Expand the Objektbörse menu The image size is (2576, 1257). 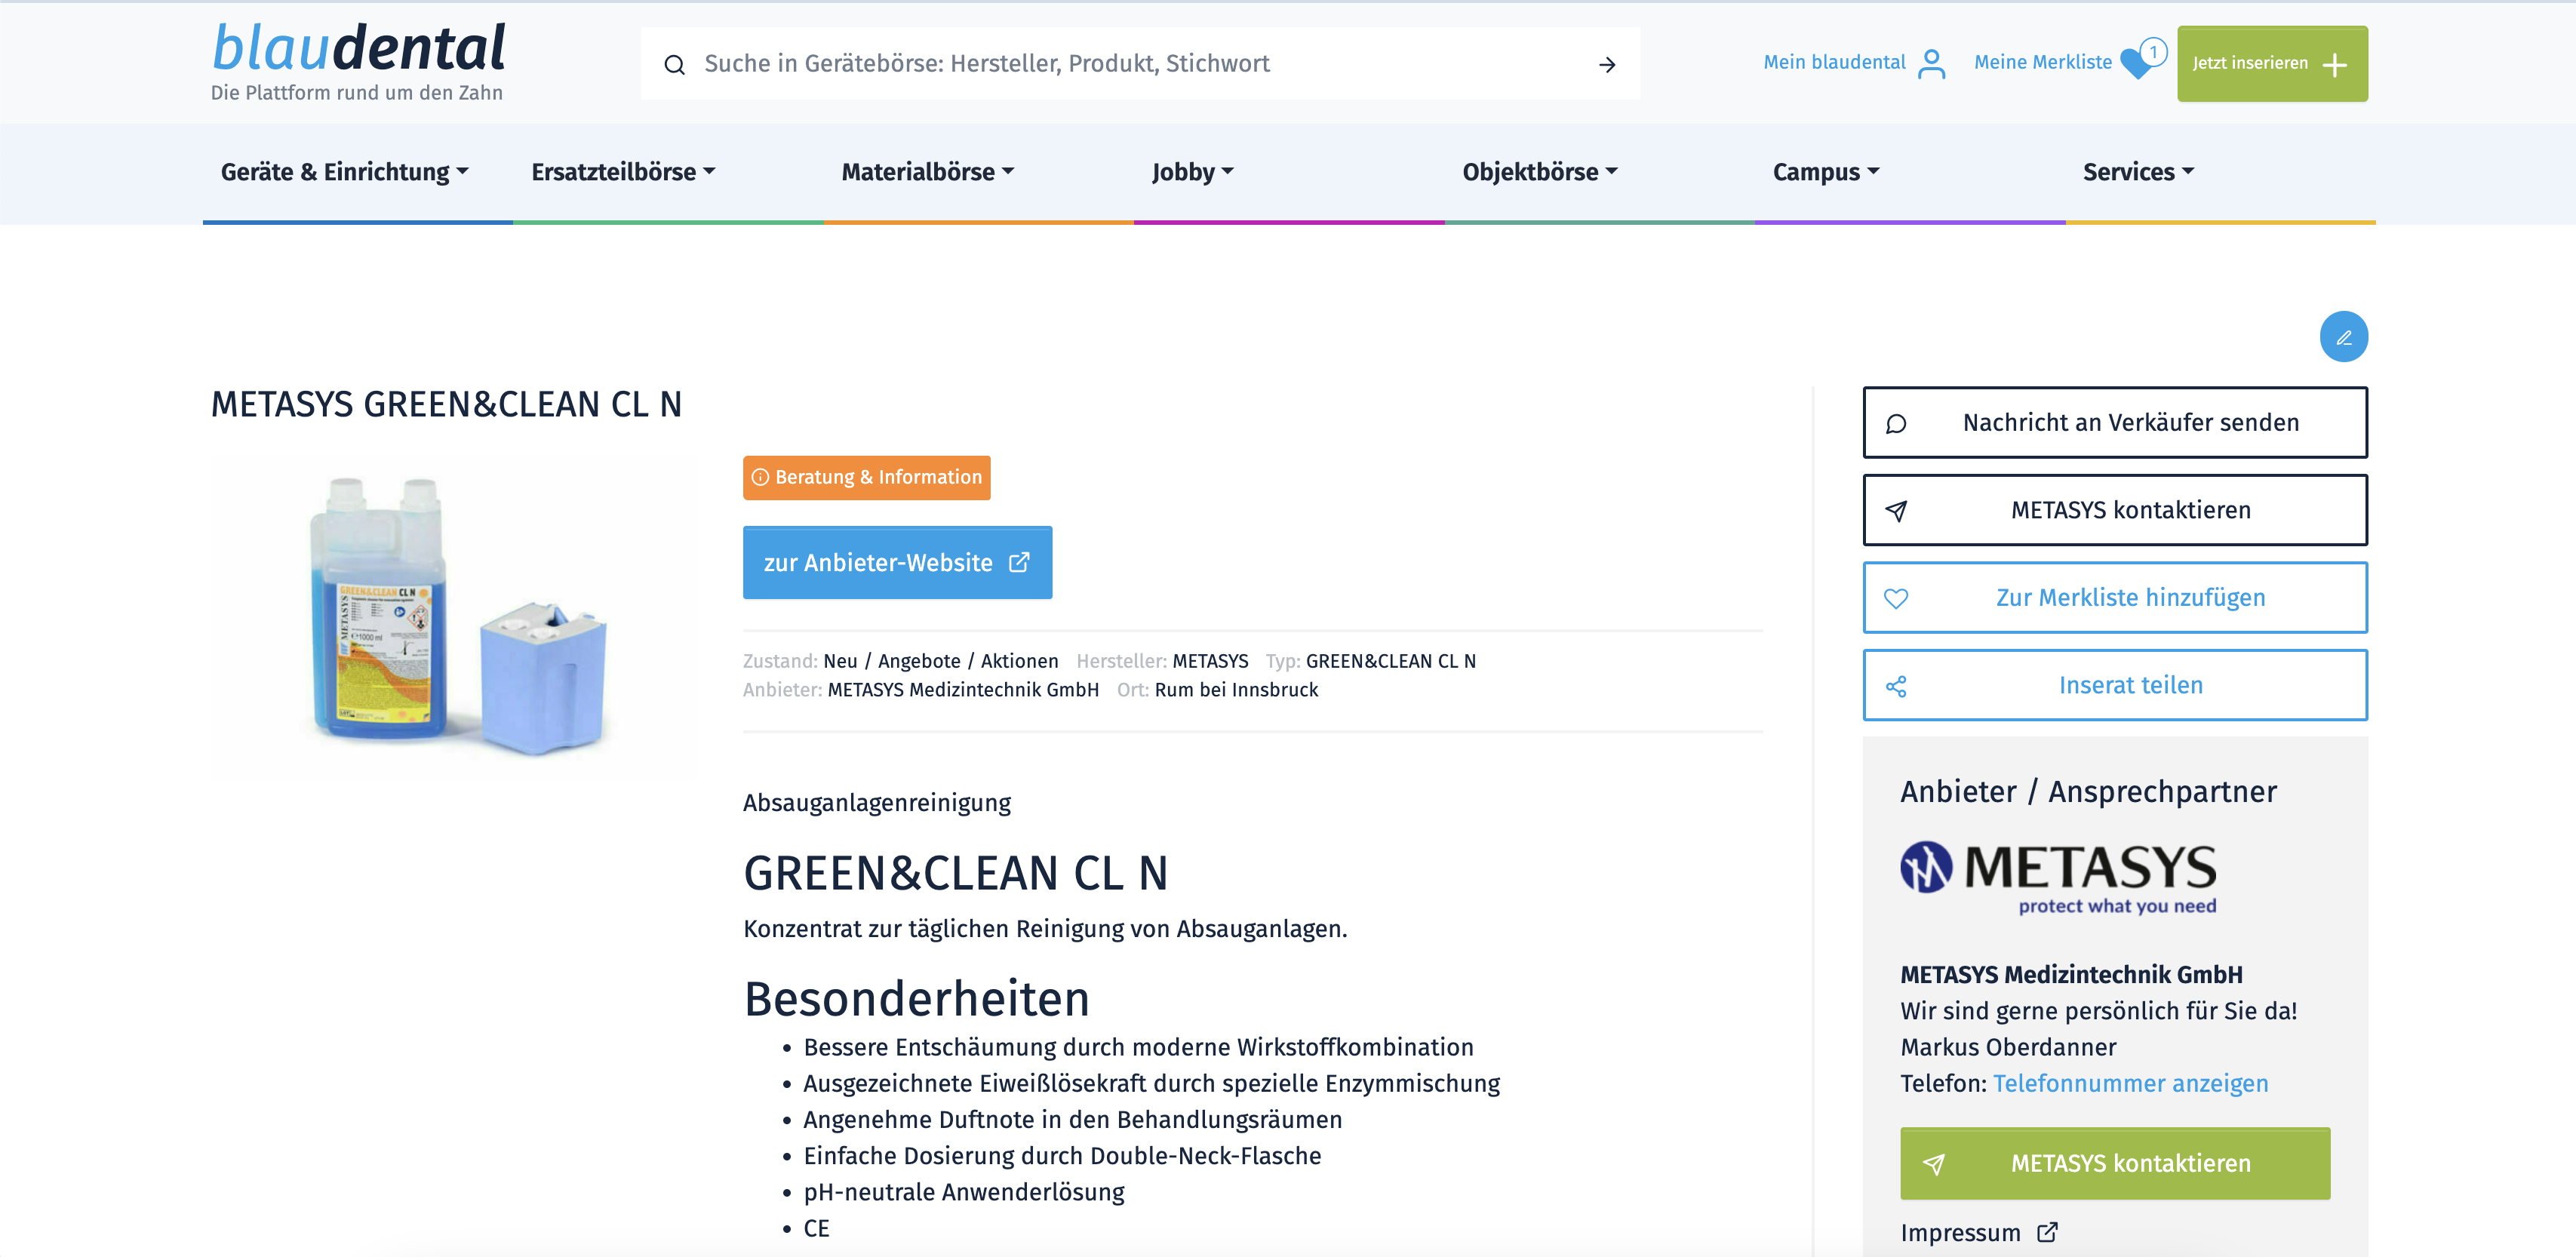coord(1540,172)
